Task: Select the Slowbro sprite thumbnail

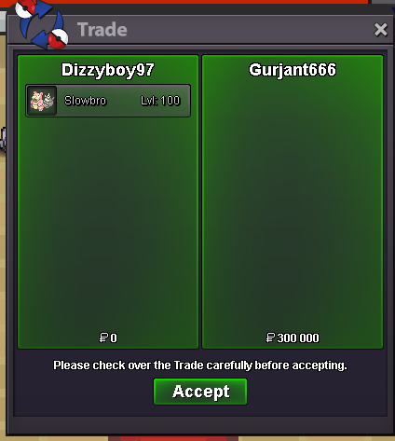Action: pyautogui.click(x=42, y=101)
